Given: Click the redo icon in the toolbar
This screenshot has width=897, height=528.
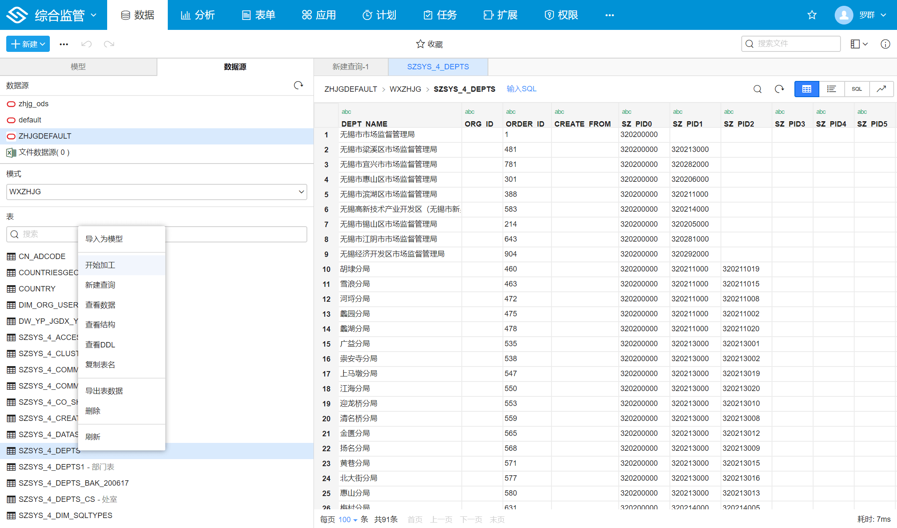Looking at the screenshot, I should 109,44.
